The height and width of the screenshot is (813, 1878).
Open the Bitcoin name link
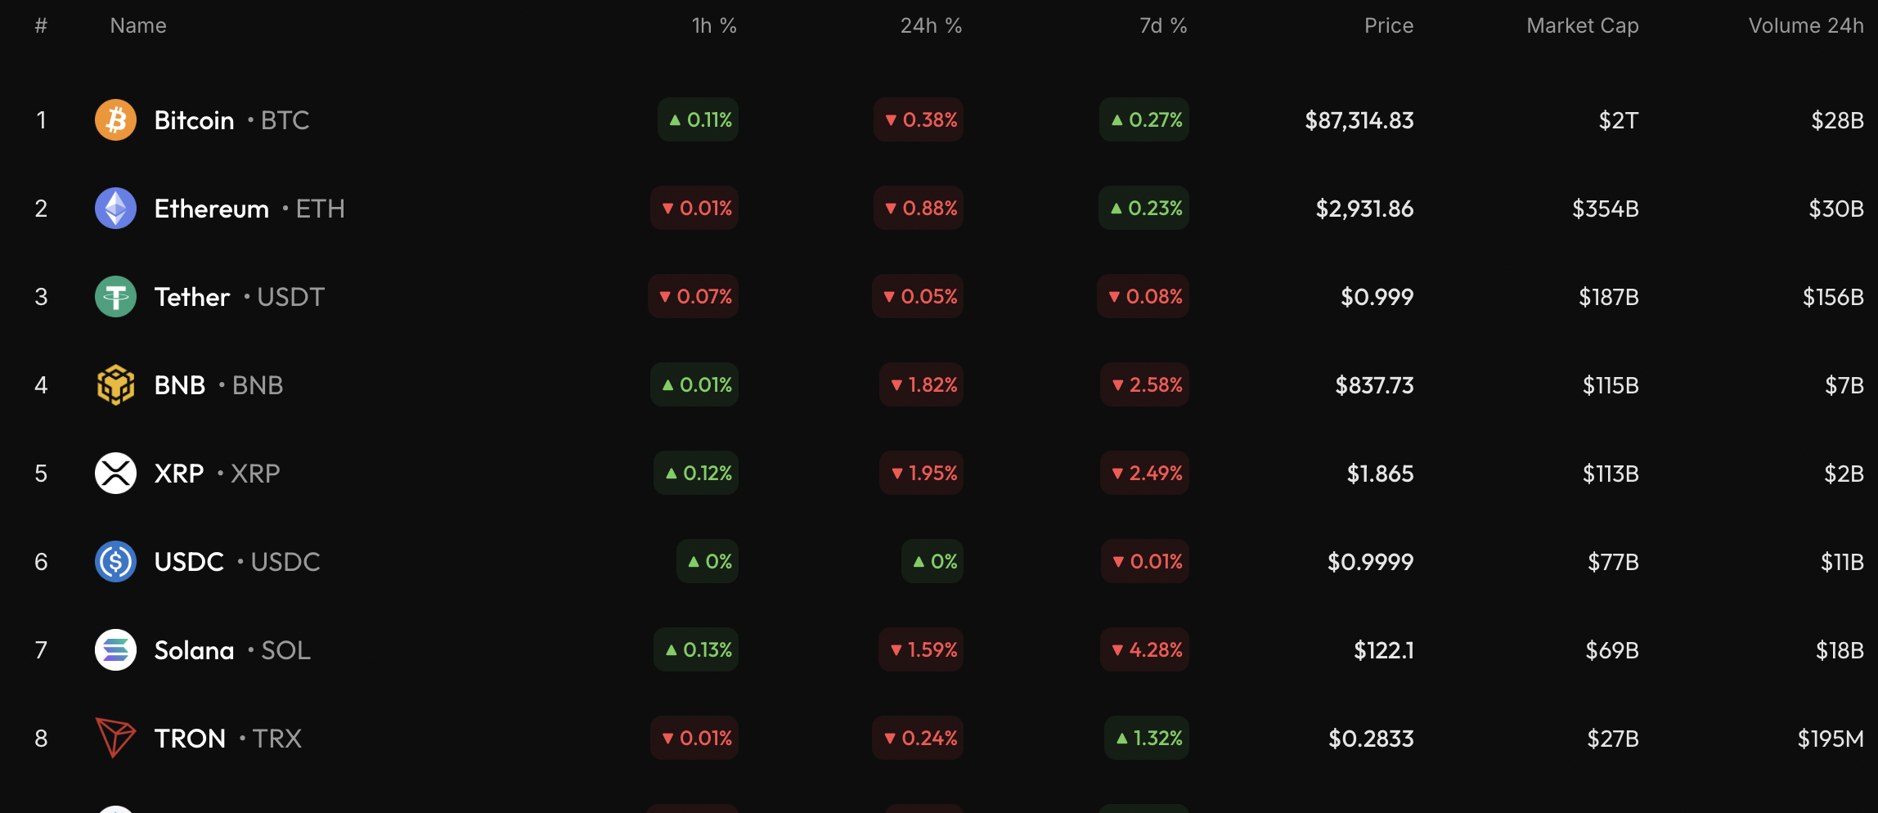coord(194,120)
